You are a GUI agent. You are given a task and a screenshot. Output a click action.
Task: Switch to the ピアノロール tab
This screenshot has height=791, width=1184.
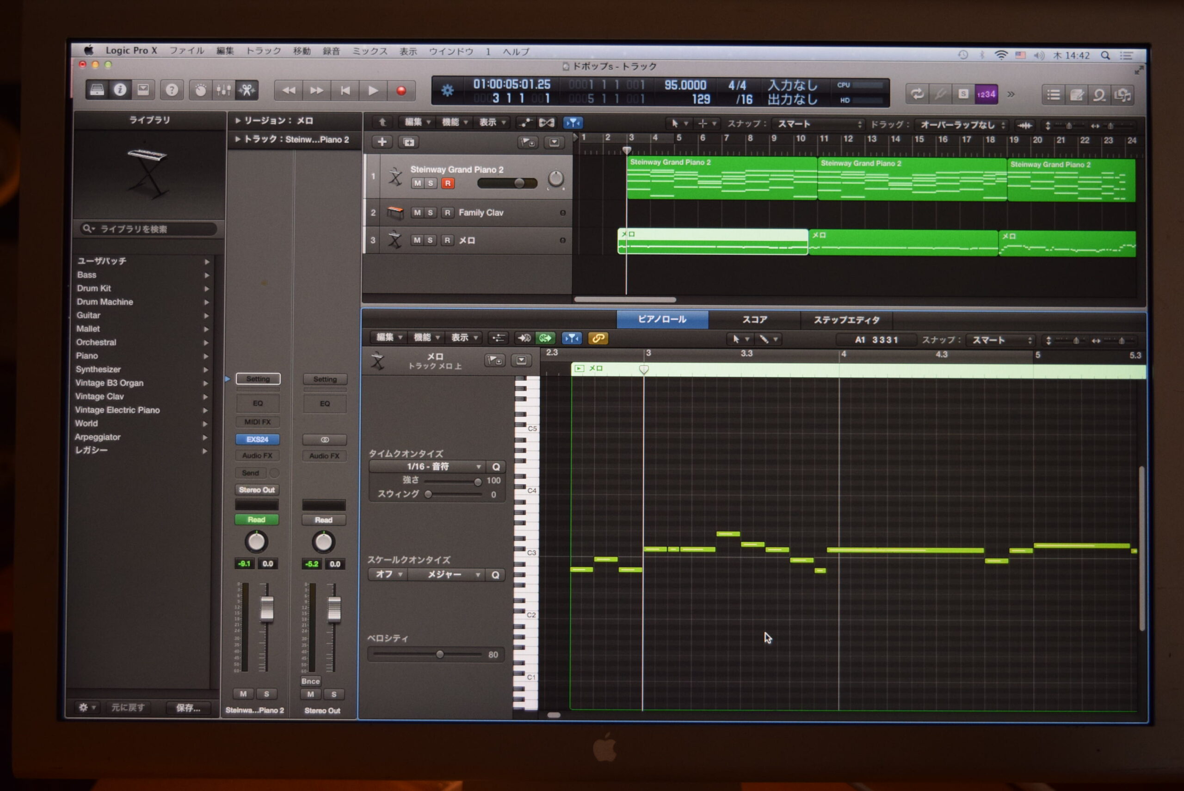(x=662, y=319)
